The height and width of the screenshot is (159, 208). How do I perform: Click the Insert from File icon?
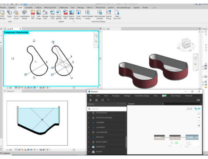117,12
